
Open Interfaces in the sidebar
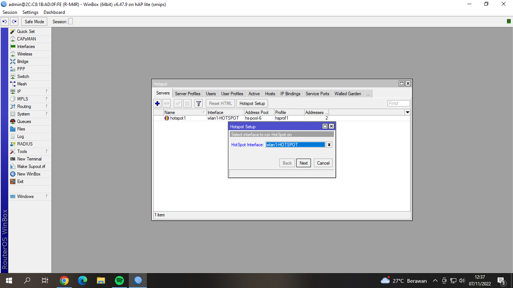30,46
